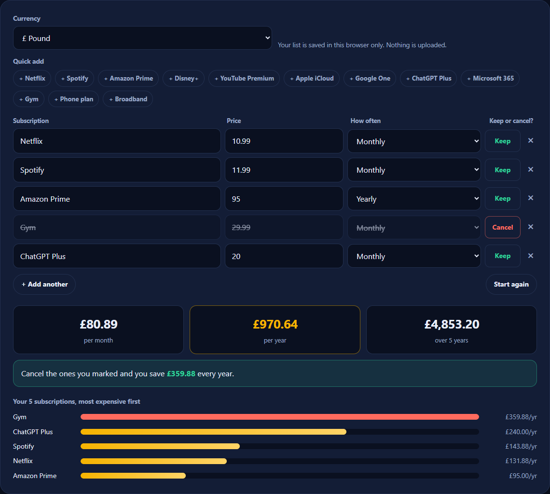Screen dimensions: 550x494
Task: Quick add Apple iCloud
Action: (x=312, y=78)
